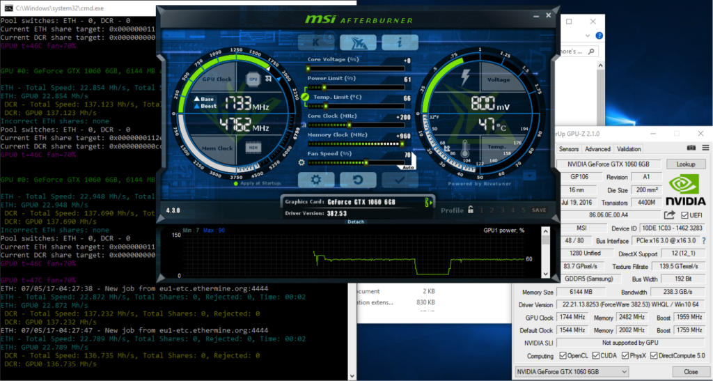The width and height of the screenshot is (713, 381).
Task: Reset Afterburner settings with circular arrow button
Action: (358, 180)
